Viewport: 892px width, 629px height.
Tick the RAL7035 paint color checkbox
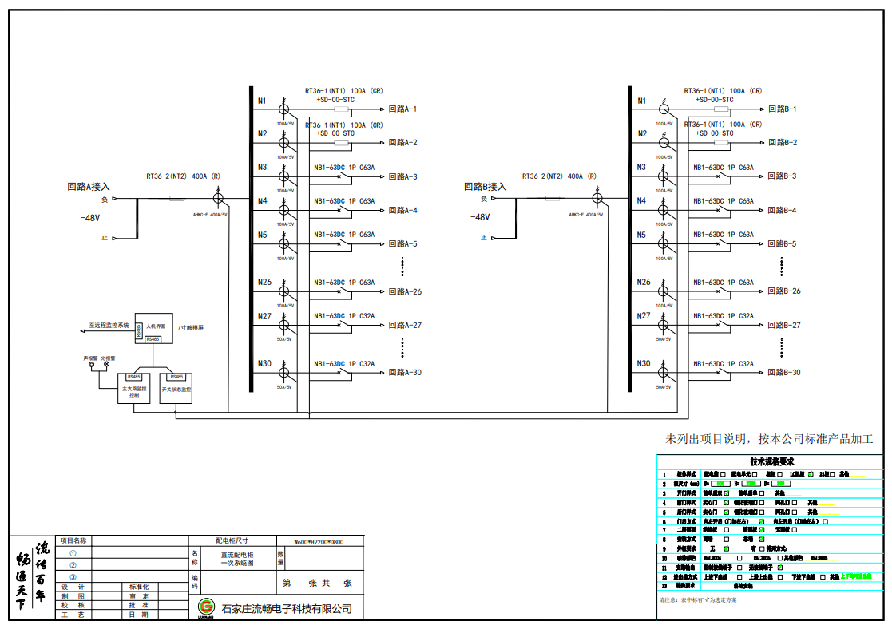pyautogui.click(x=779, y=558)
